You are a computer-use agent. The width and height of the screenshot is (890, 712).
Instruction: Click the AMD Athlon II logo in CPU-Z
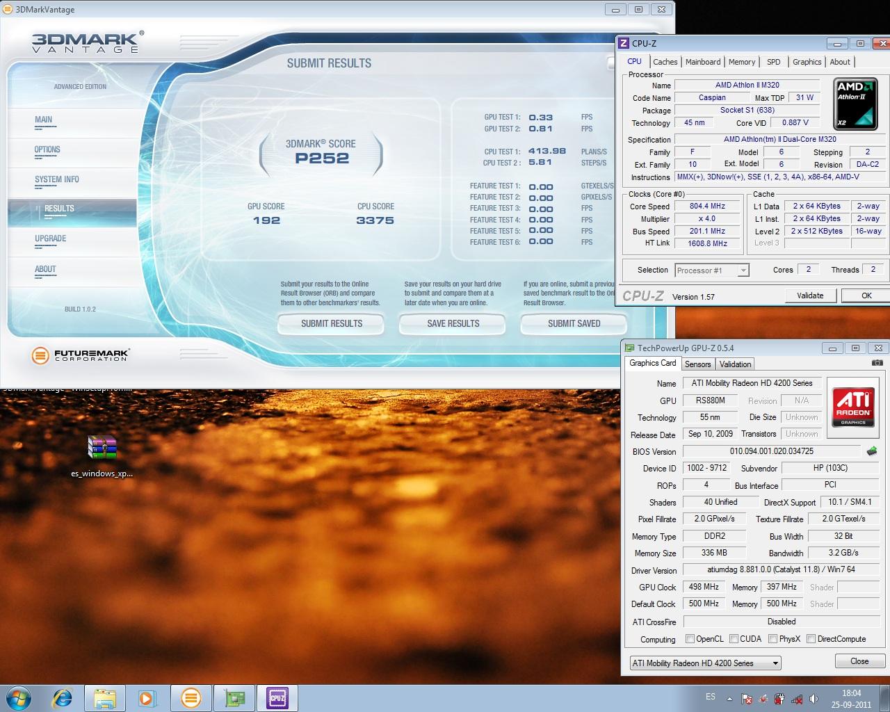[x=855, y=104]
